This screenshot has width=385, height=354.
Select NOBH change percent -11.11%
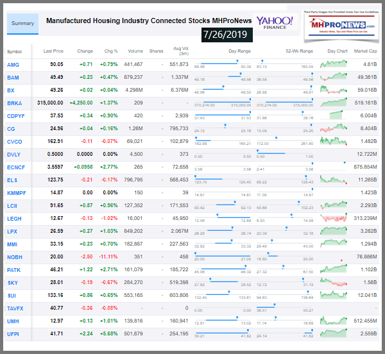108,257
